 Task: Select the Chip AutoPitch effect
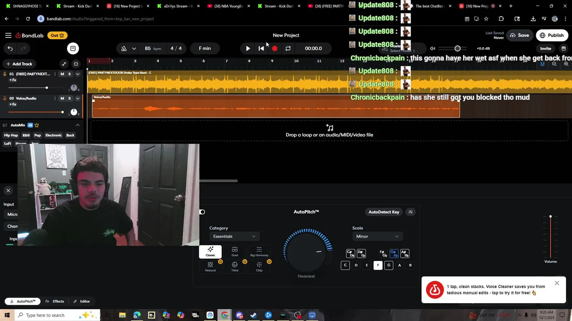pyautogui.click(x=259, y=267)
